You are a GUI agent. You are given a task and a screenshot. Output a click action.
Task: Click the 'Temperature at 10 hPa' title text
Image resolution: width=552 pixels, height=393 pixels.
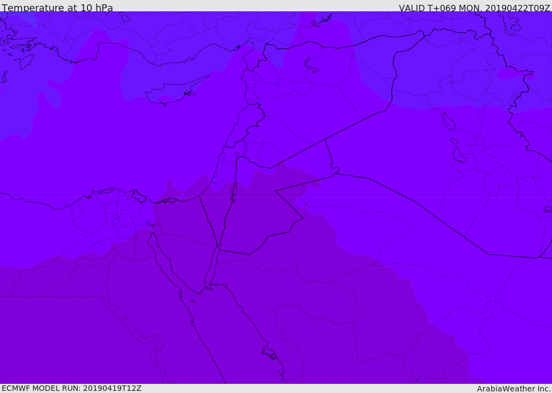tap(57, 8)
